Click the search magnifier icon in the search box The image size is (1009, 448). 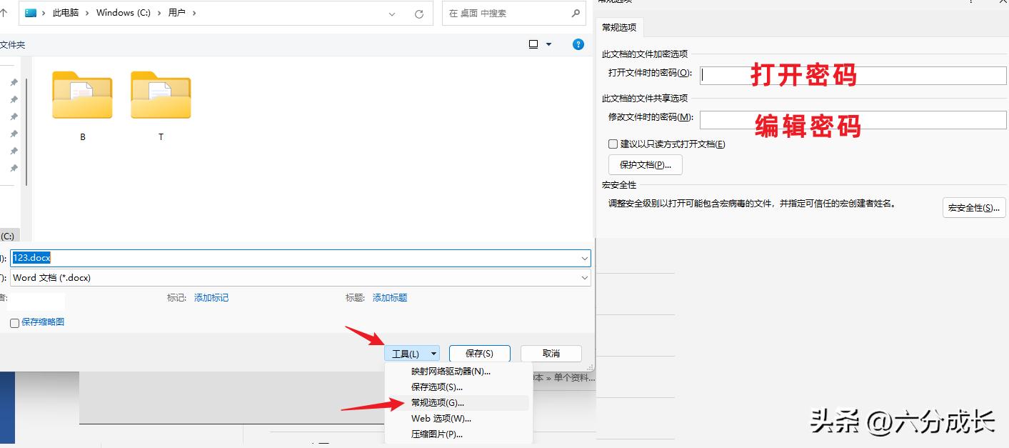pos(575,12)
